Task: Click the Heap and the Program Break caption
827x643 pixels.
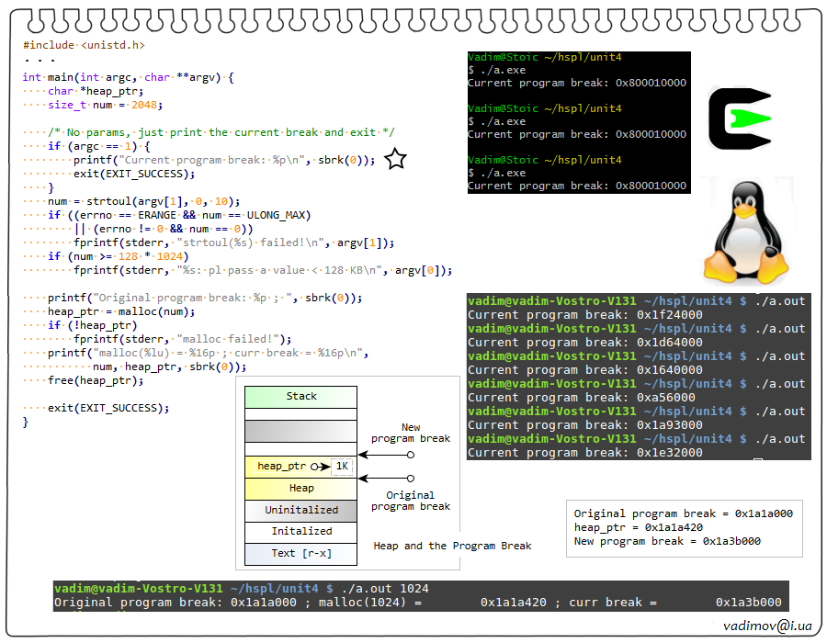Action: point(452,546)
